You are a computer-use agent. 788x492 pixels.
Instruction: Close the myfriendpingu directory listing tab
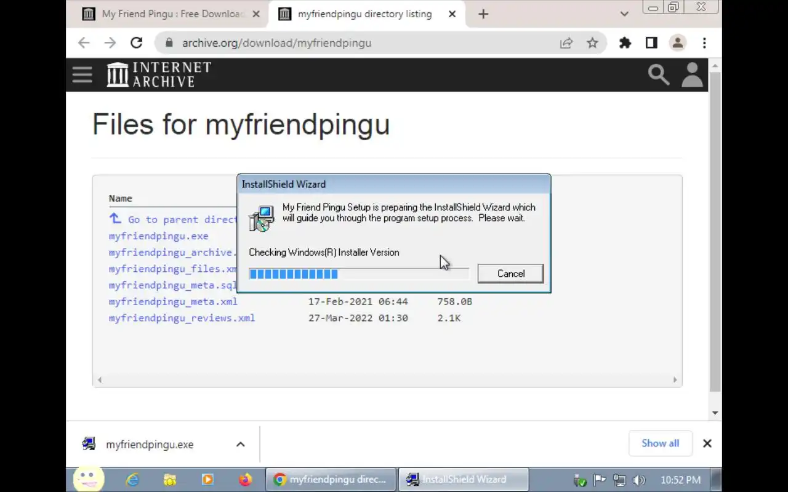coord(452,14)
